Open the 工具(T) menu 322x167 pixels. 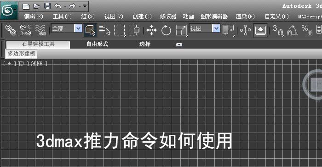click(x=62, y=17)
